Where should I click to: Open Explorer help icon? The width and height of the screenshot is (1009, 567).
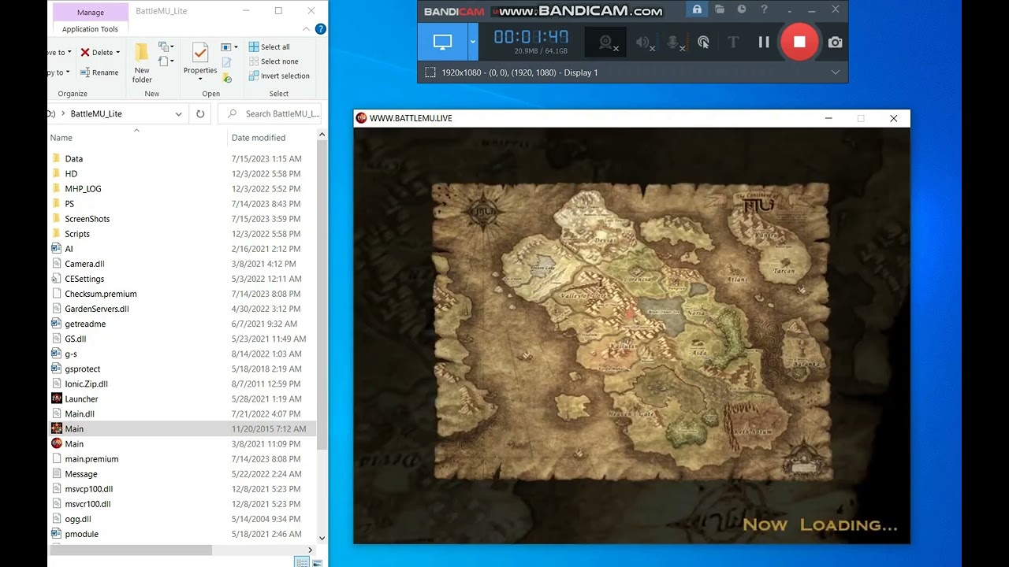(320, 29)
